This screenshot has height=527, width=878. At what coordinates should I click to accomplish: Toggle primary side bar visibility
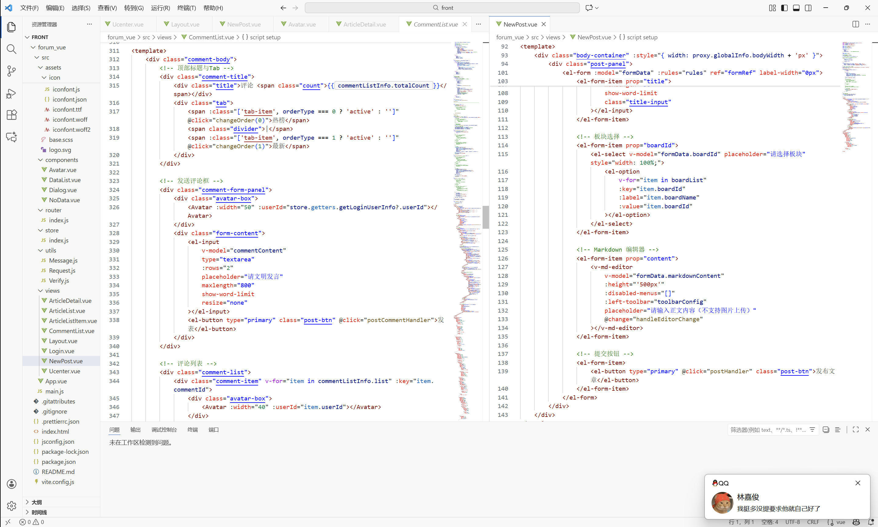[x=784, y=8]
